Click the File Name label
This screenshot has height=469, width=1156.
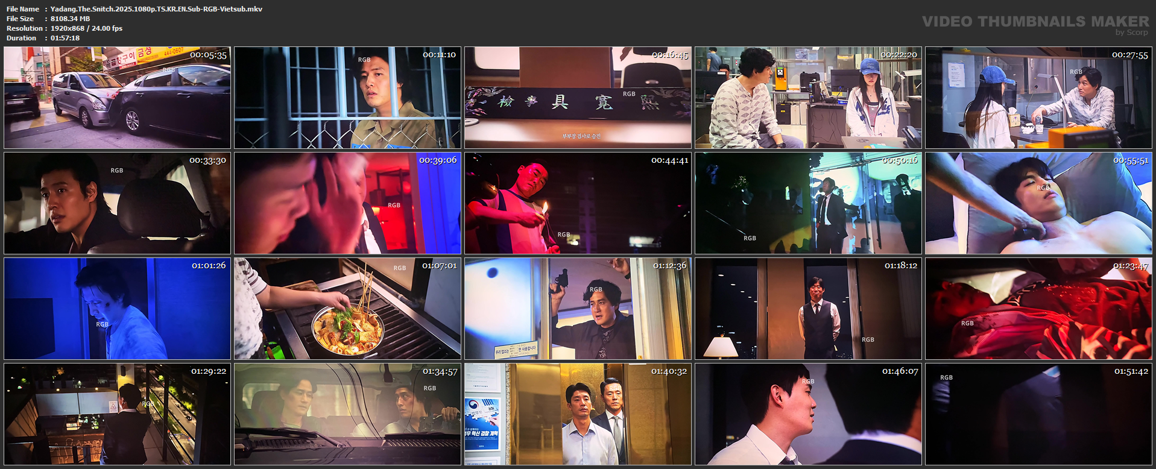(x=23, y=9)
